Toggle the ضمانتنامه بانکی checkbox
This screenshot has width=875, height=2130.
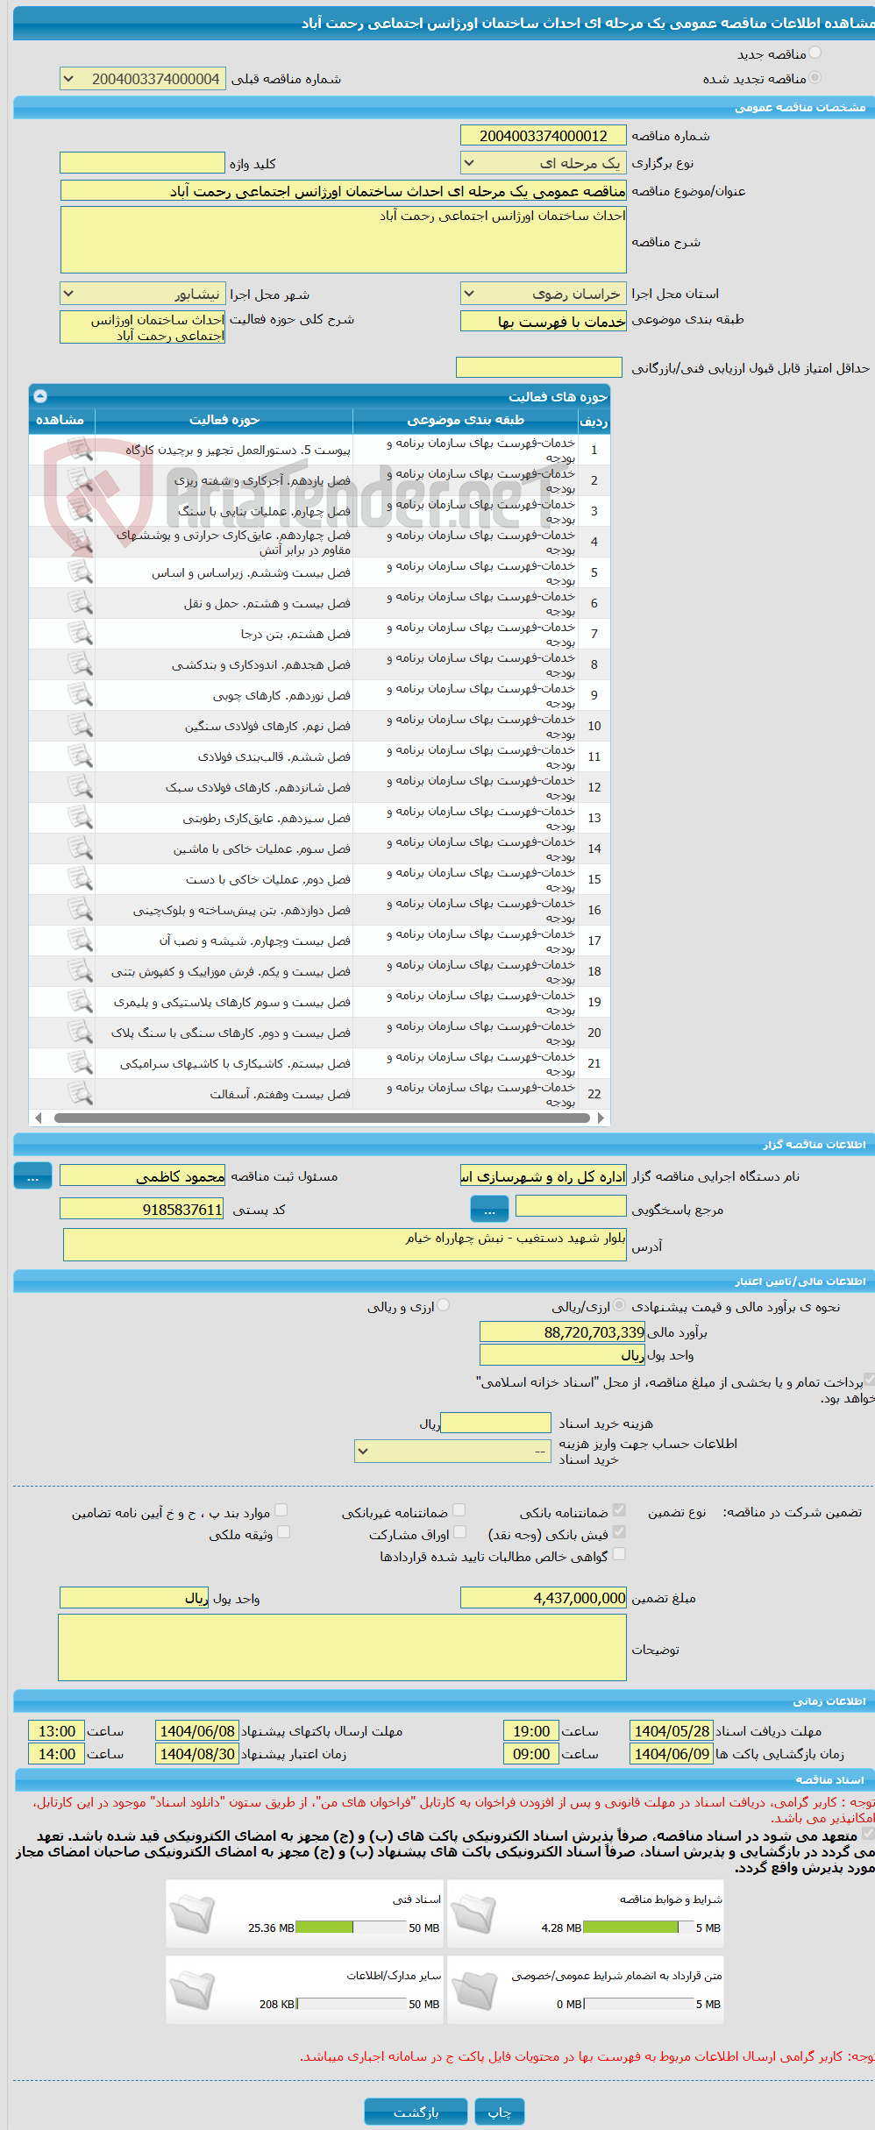coord(619,1509)
